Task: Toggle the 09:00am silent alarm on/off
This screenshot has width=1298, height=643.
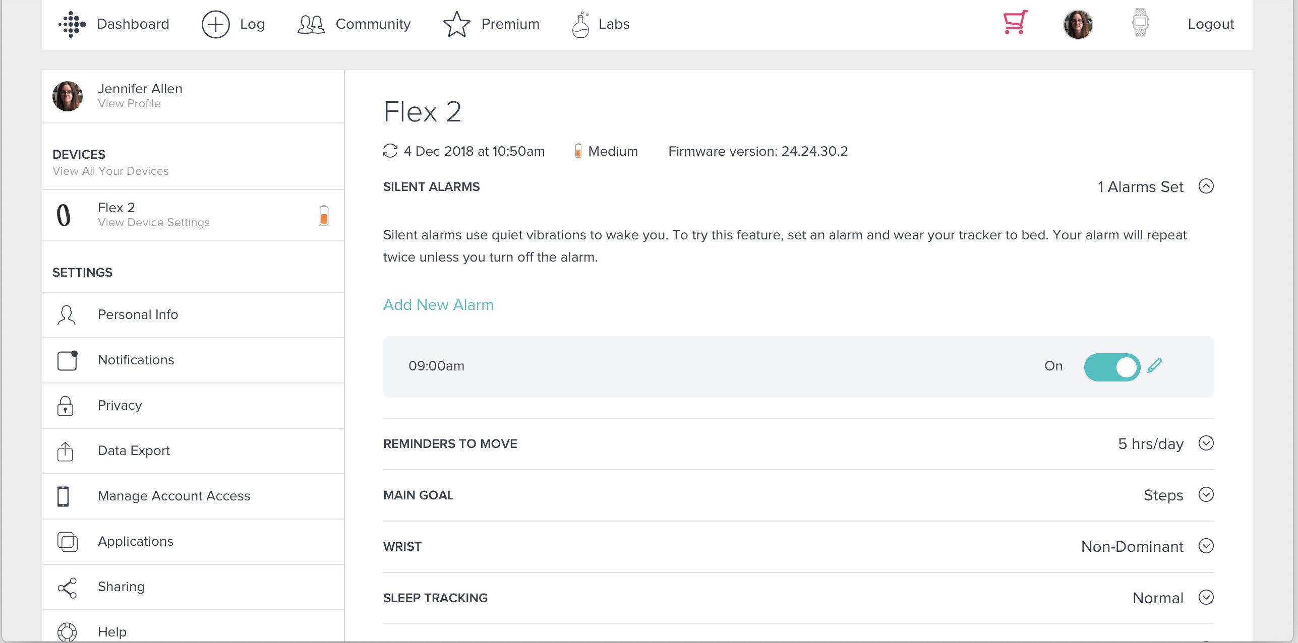Action: (x=1112, y=366)
